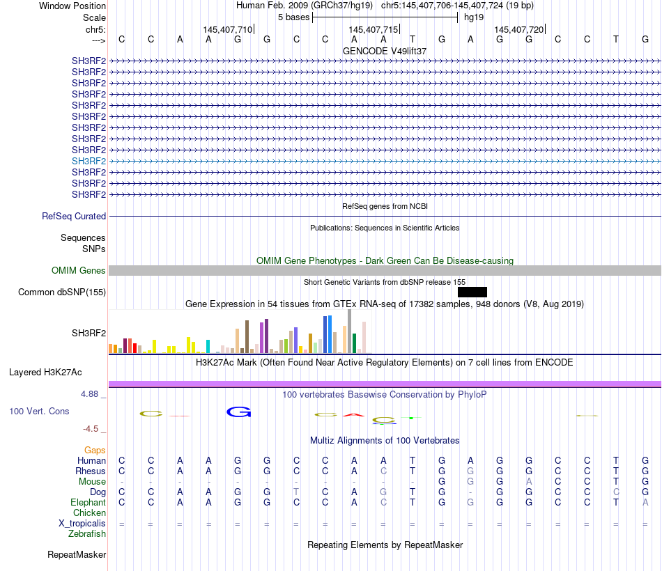Click the 145,407,715 coordinate marker

[x=374, y=29]
